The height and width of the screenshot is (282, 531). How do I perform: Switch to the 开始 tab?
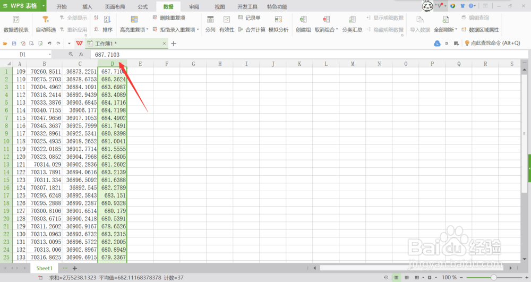[x=62, y=7]
